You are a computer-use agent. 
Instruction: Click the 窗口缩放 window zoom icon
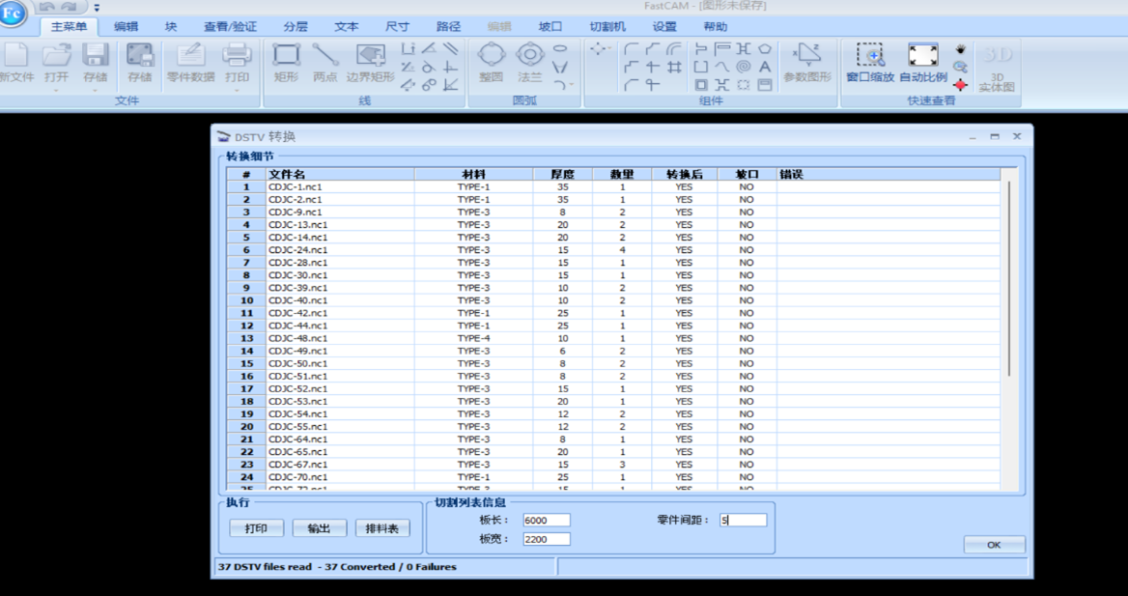tap(869, 57)
